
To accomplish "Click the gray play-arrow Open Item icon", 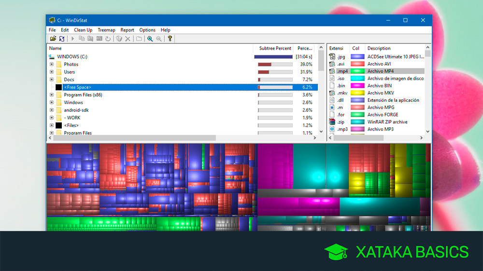I will pos(73,39).
